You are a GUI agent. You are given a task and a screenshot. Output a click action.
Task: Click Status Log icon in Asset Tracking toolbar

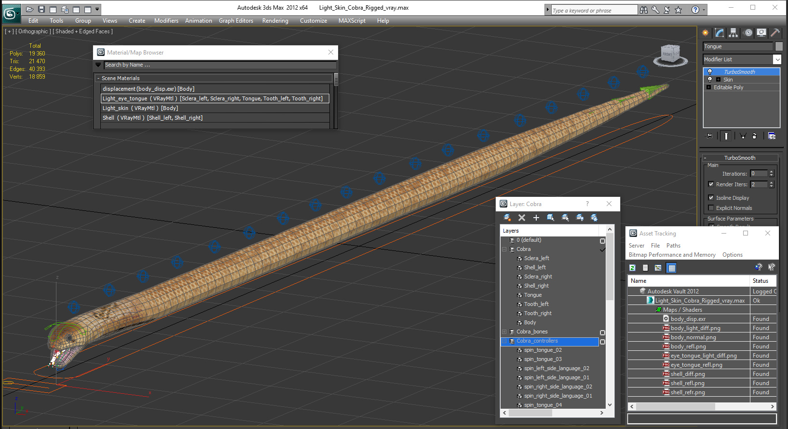[x=645, y=268]
